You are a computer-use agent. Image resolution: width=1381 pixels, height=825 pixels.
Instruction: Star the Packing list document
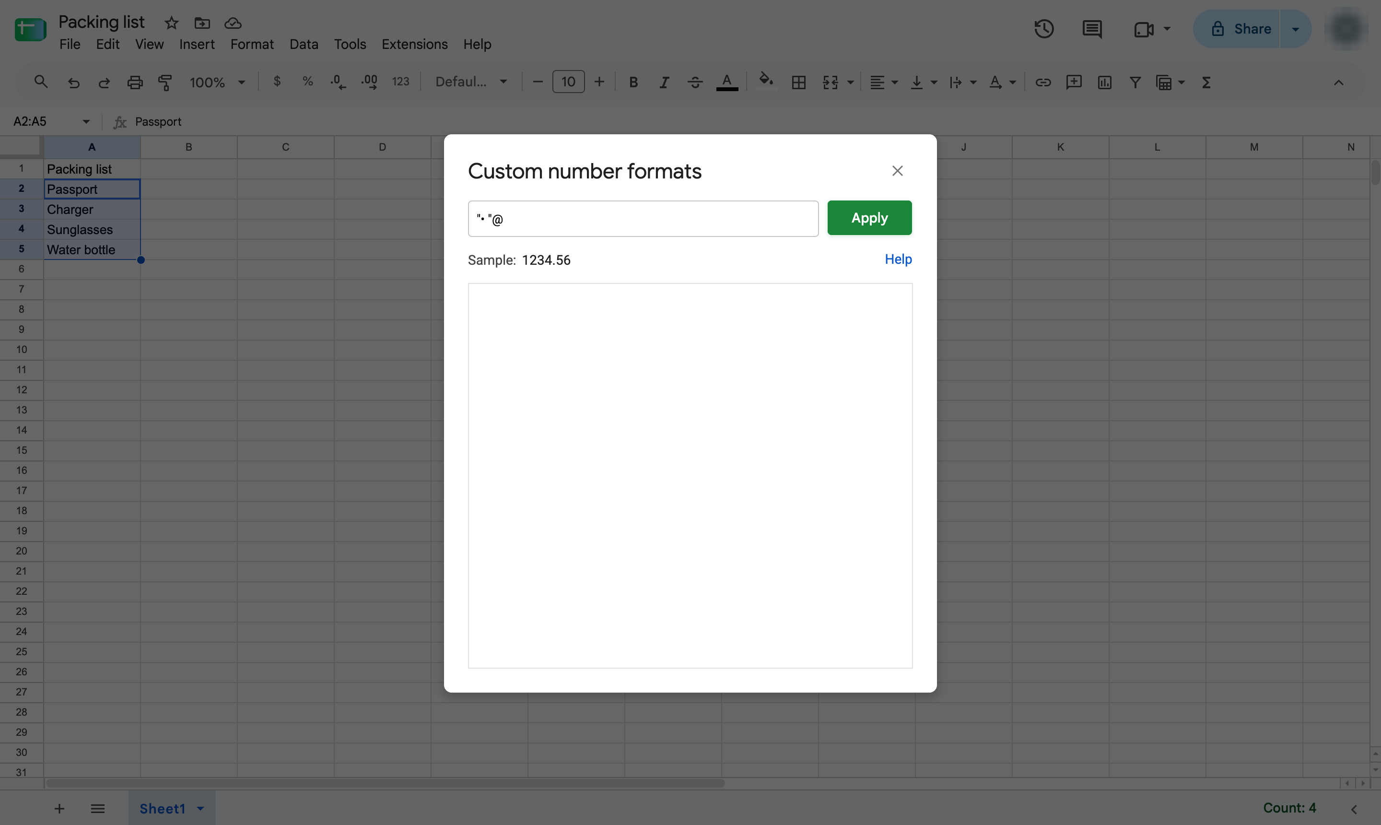coord(171,23)
